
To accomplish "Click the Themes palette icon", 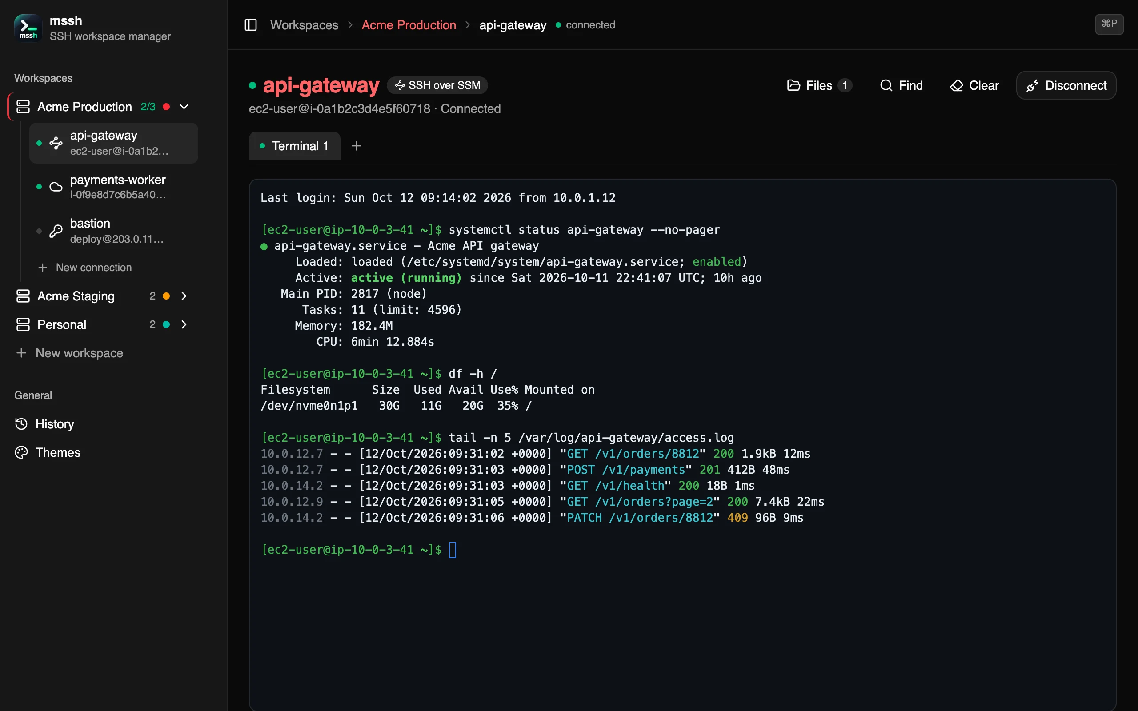I will (x=21, y=452).
